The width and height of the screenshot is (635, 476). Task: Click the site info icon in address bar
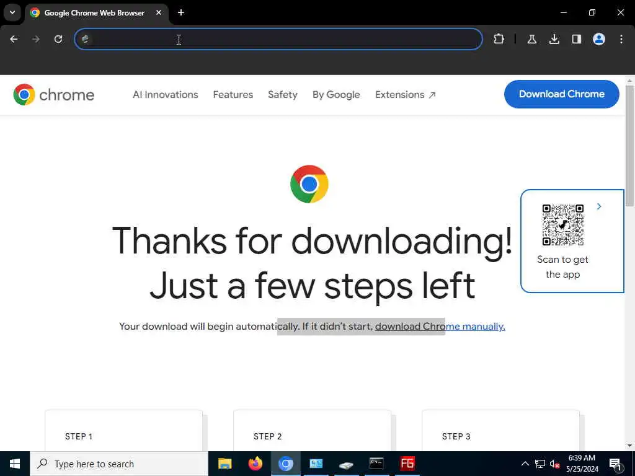(85, 39)
